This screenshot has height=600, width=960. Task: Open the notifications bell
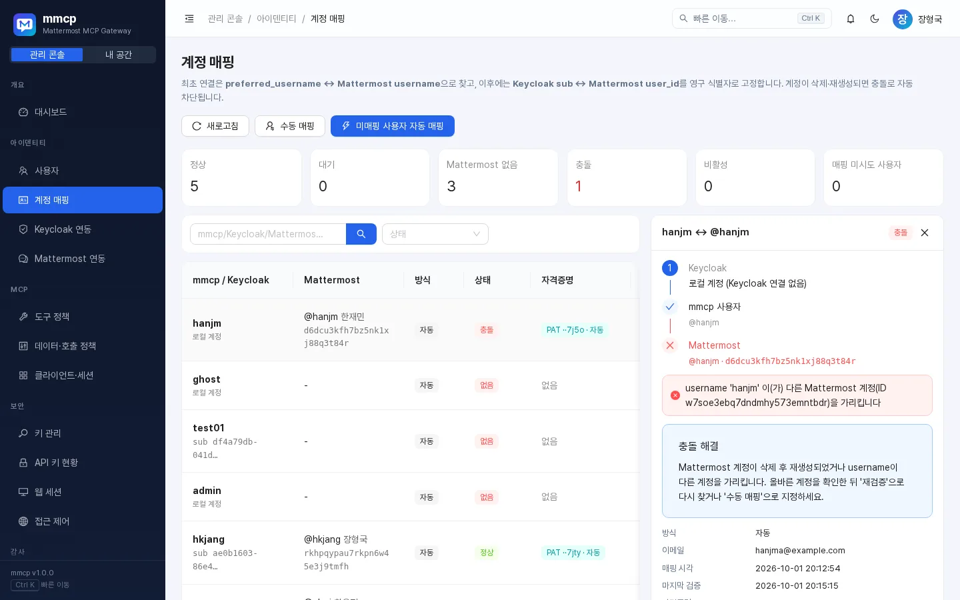851,19
